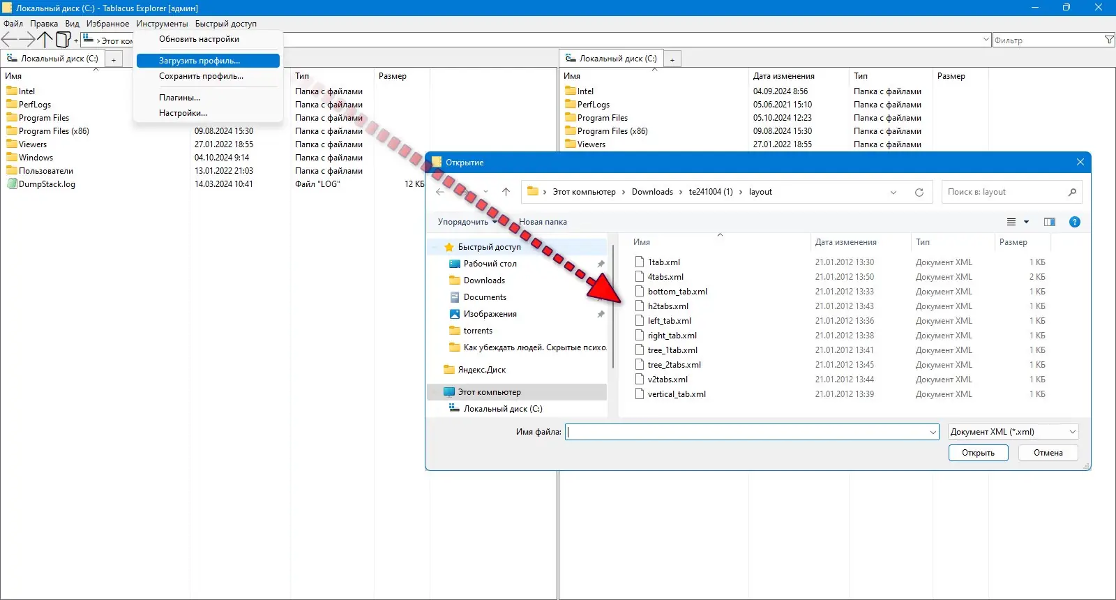The width and height of the screenshot is (1116, 600).
Task: Choose Обновить настройки menu entry
Action: point(208,39)
